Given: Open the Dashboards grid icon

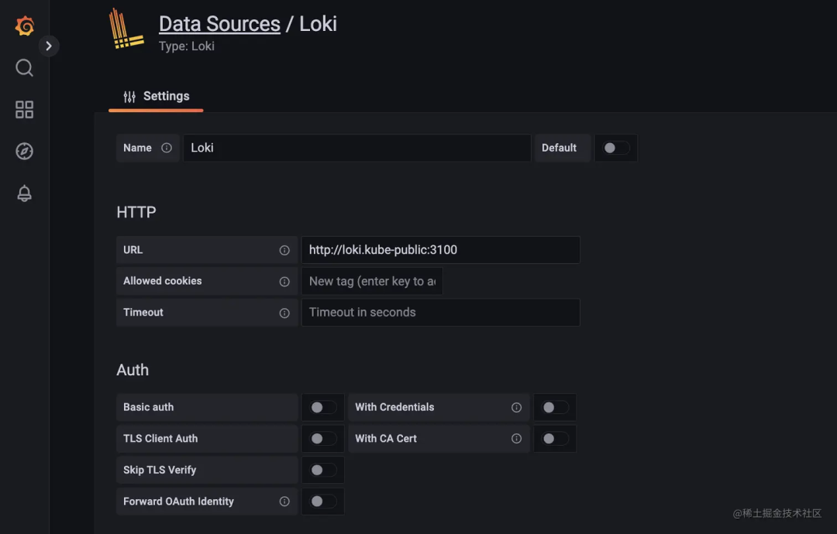Looking at the screenshot, I should point(25,110).
